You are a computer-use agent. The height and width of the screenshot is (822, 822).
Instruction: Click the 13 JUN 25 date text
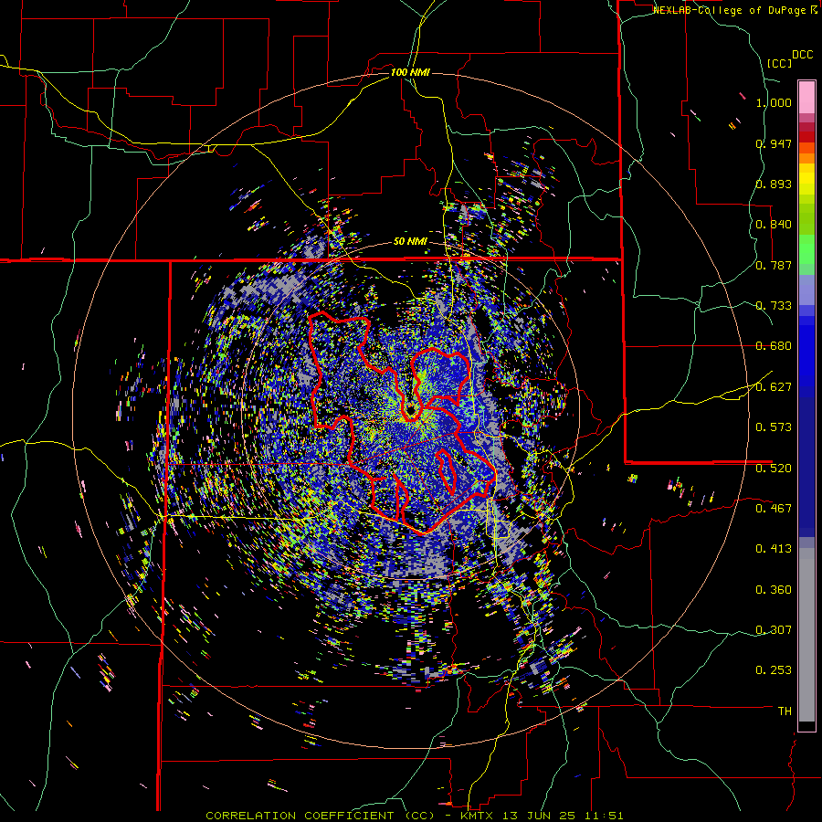click(x=540, y=816)
